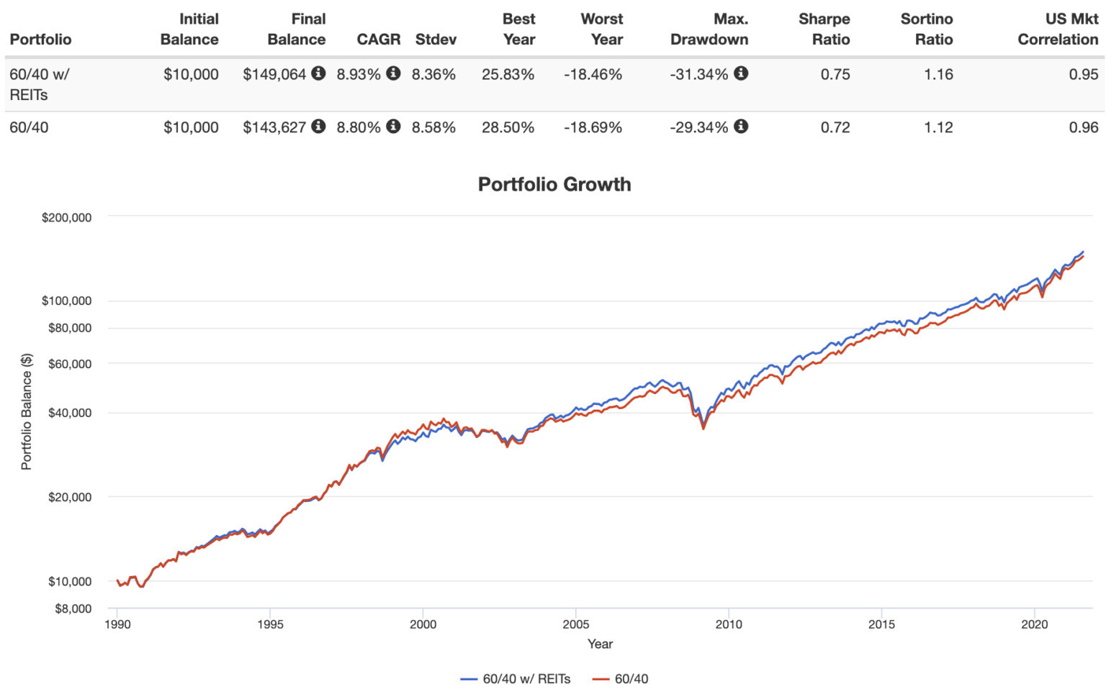Select the Final Balance column header
Viewport: 1106px width, 699px height.
[297, 29]
